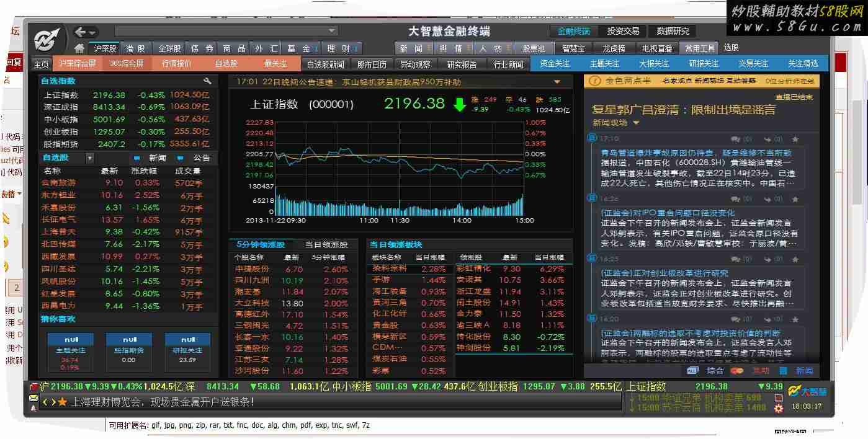Click the 金色两点半 info icon

(594, 81)
